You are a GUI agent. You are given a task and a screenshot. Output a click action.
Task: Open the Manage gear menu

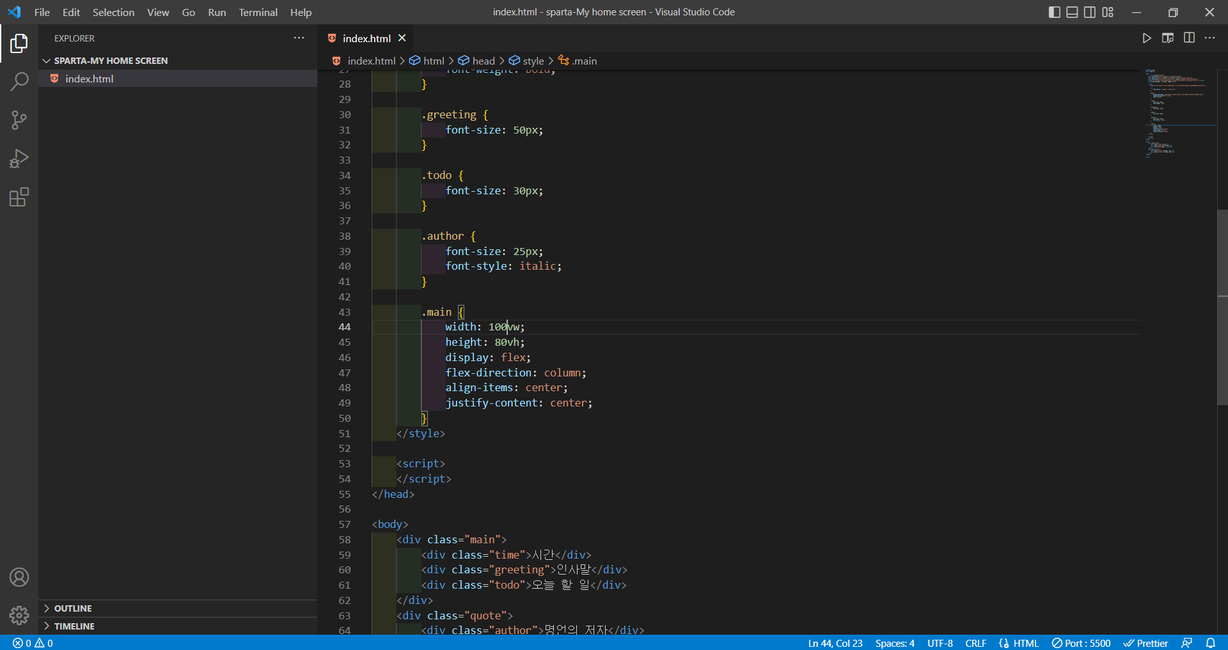click(x=19, y=615)
